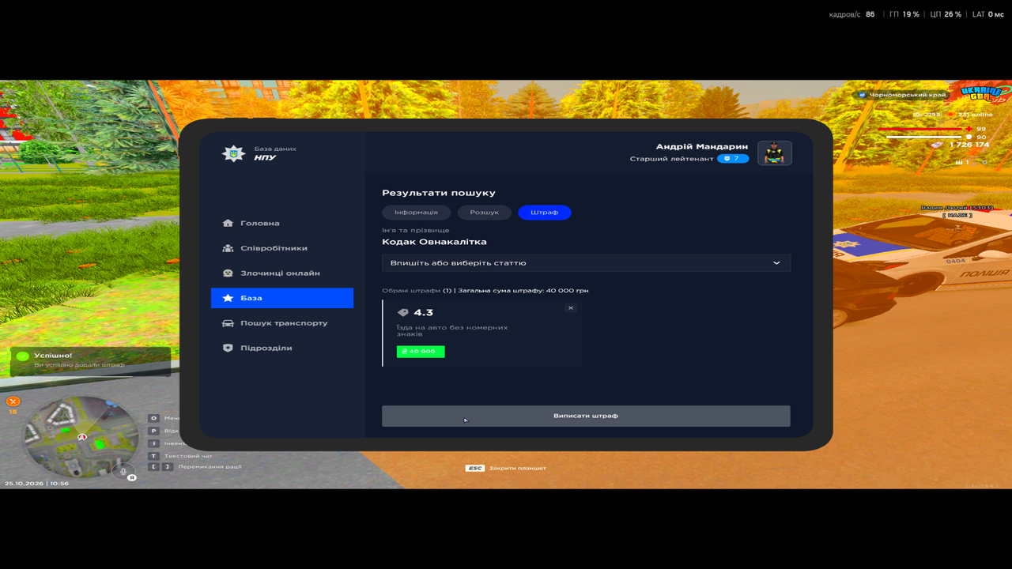This screenshot has height=569, width=1012.
Task: Click the car icon beside Пошук транспорту
Action: [228, 323]
